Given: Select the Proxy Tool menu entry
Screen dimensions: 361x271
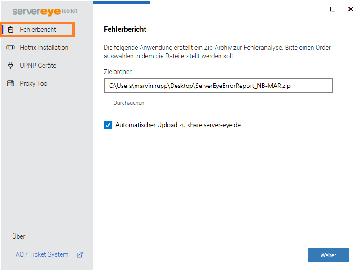Looking at the screenshot, I should pos(34,83).
